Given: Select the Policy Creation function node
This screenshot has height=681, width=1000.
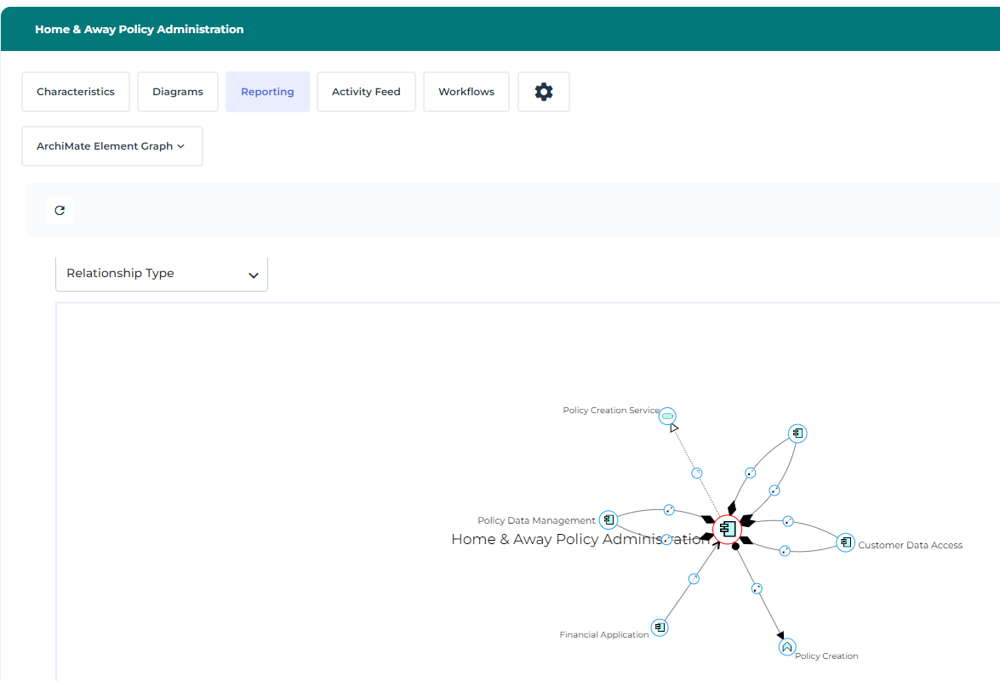Looking at the screenshot, I should [786, 647].
